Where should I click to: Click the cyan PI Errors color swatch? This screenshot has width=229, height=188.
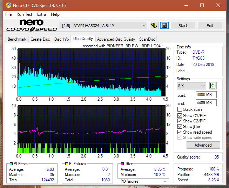click(x=11, y=164)
